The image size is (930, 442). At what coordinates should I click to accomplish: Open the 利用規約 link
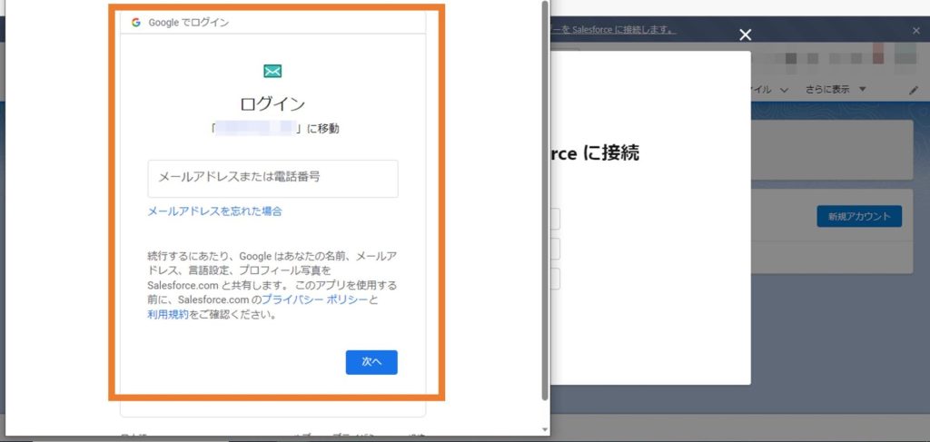(x=168, y=315)
